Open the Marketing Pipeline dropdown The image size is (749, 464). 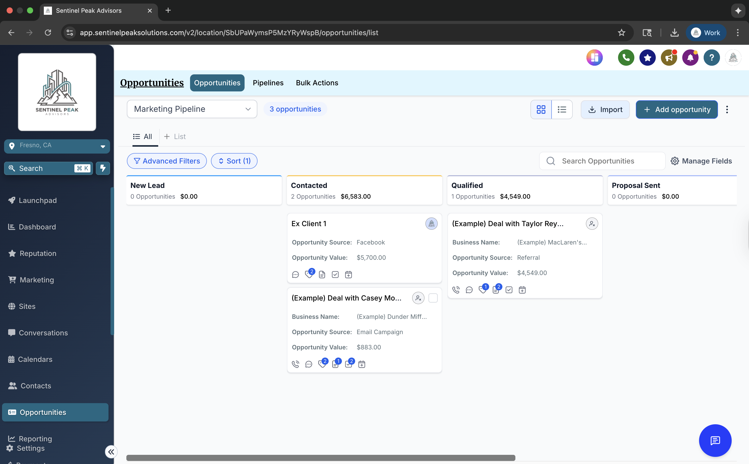pyautogui.click(x=192, y=109)
